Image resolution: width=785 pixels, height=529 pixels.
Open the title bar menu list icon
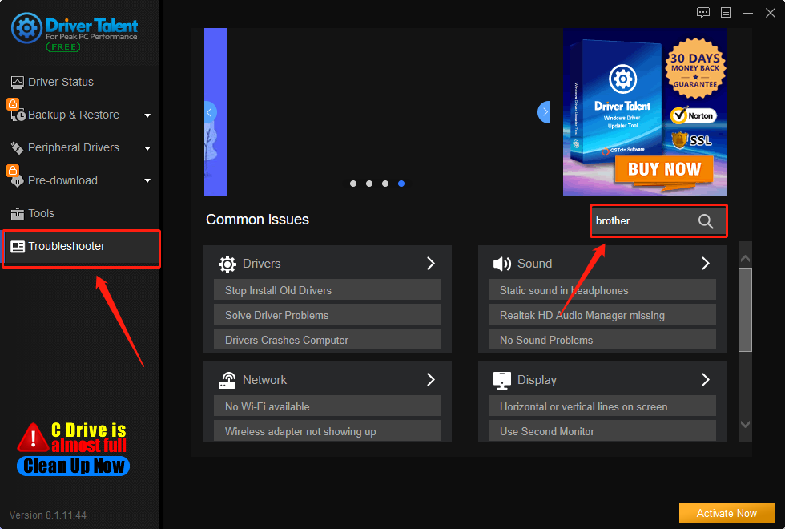pyautogui.click(x=726, y=13)
